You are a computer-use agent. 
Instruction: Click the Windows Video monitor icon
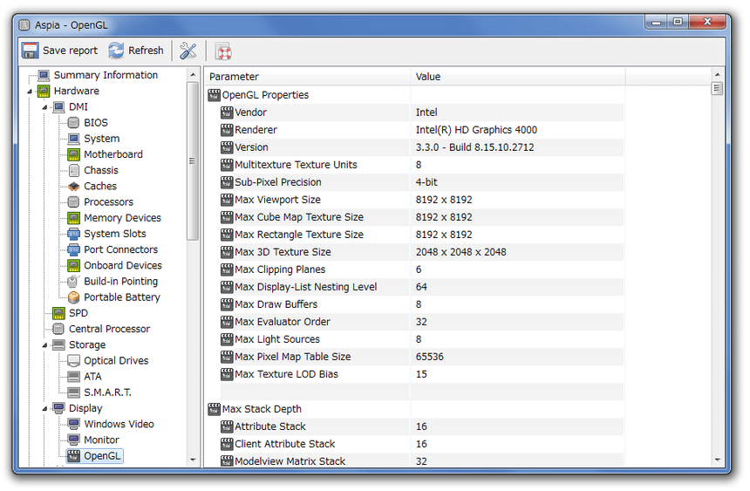[73, 424]
